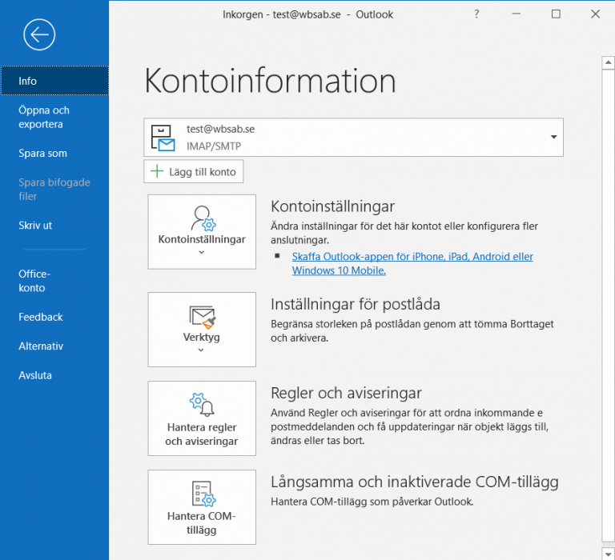Image resolution: width=615 pixels, height=560 pixels.
Task: Open Office-konto from the sidebar
Action: coord(34,281)
